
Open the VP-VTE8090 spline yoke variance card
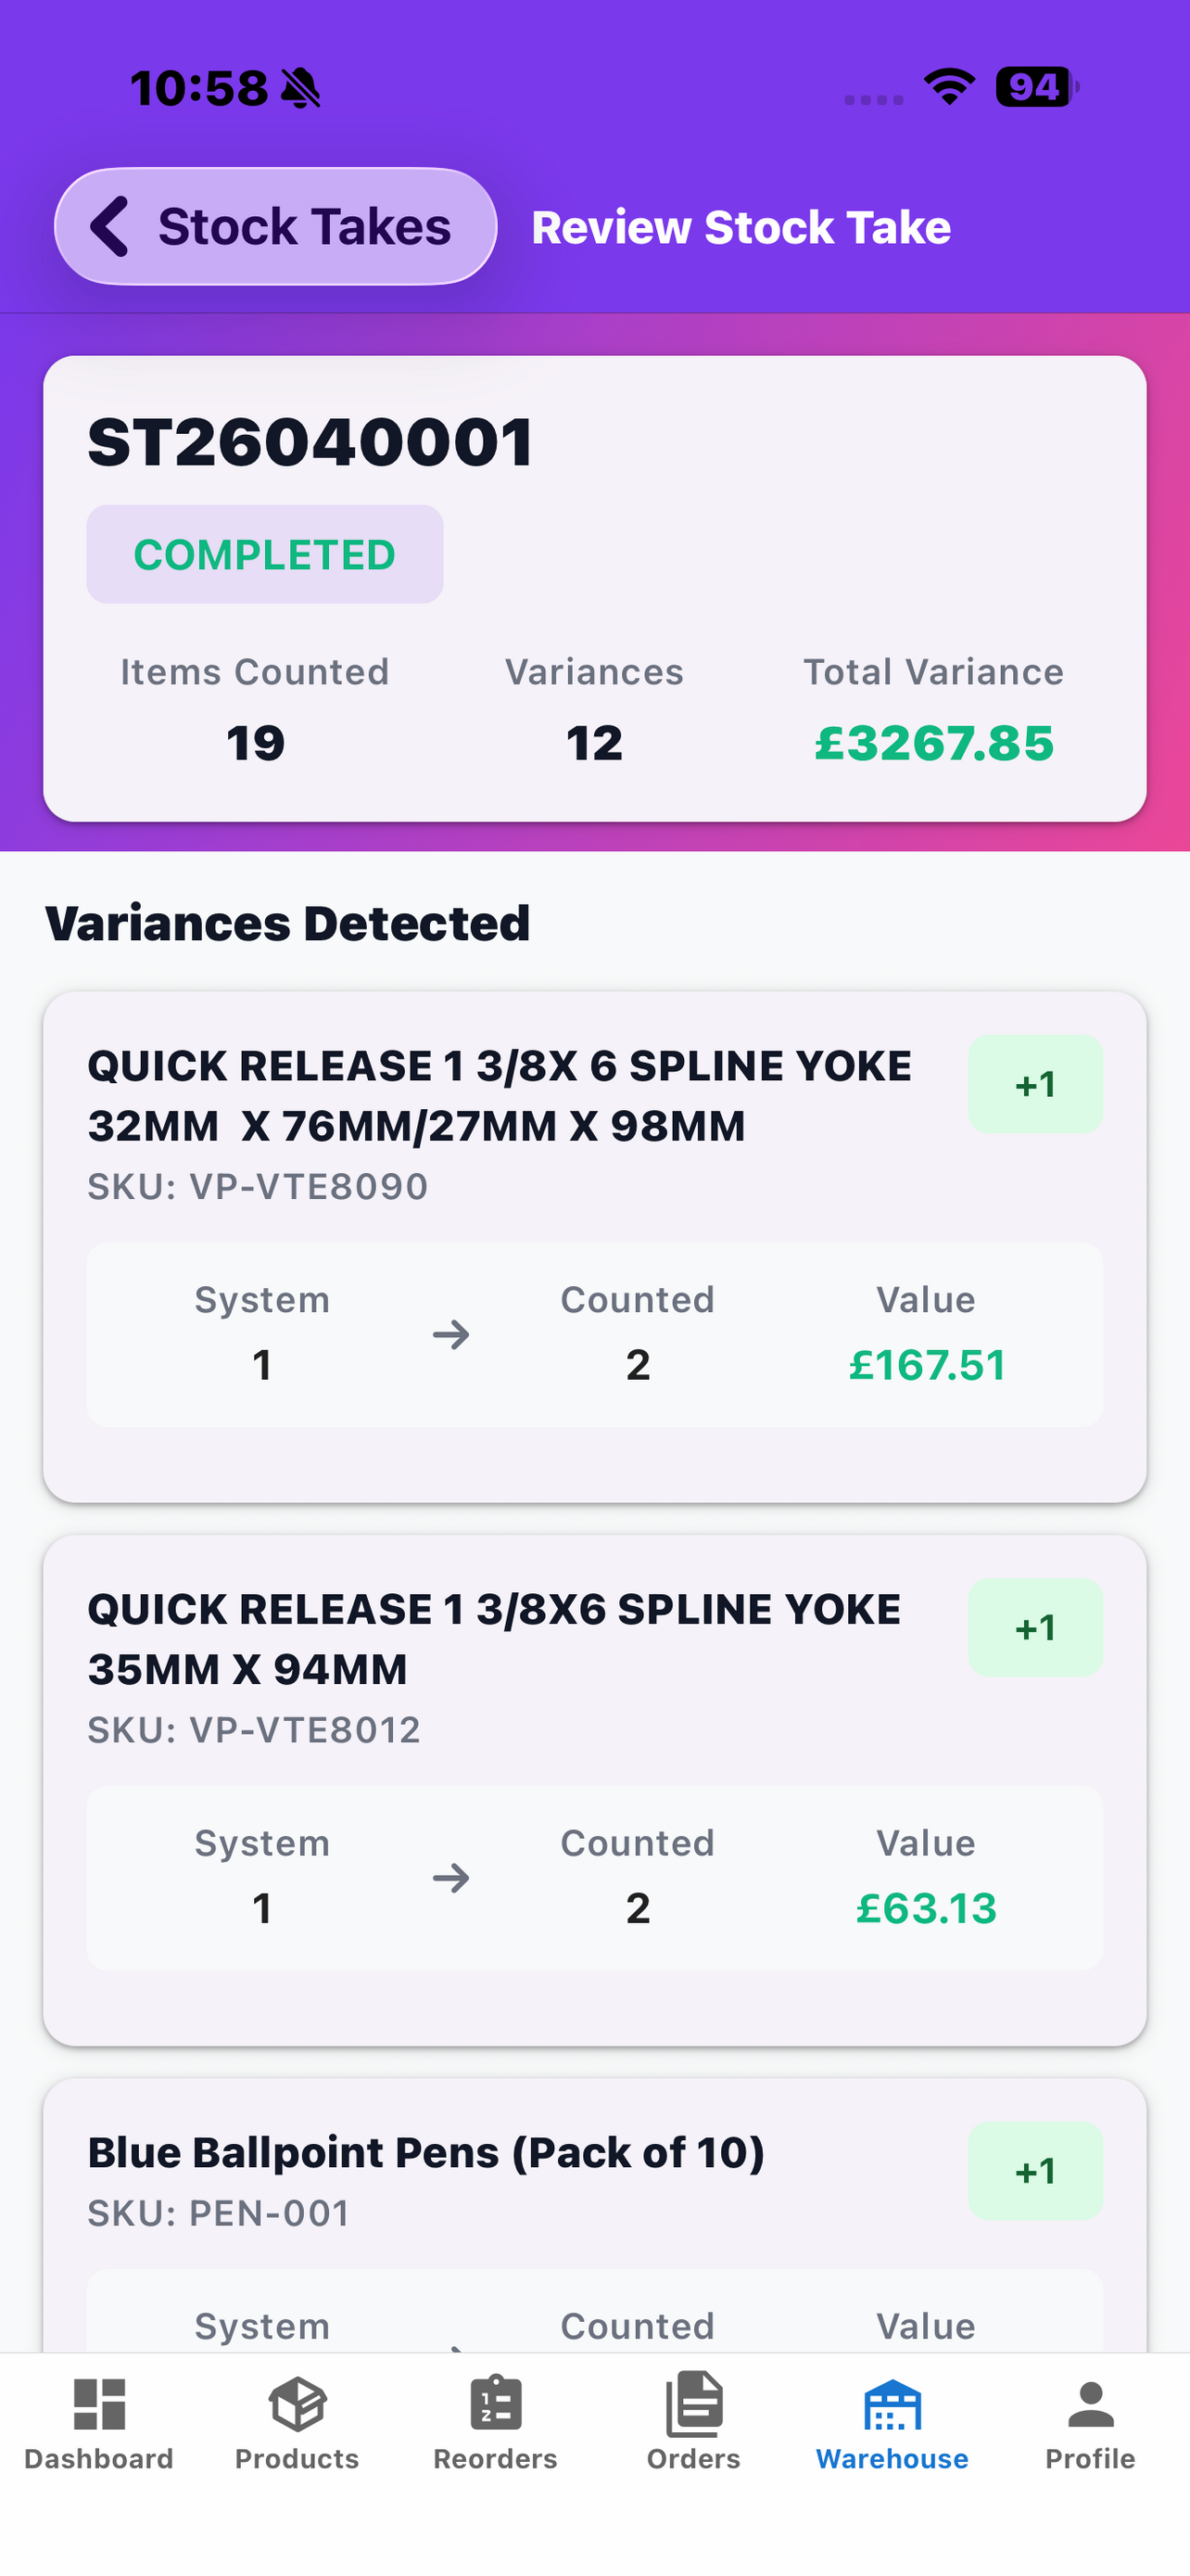pyautogui.click(x=594, y=1246)
